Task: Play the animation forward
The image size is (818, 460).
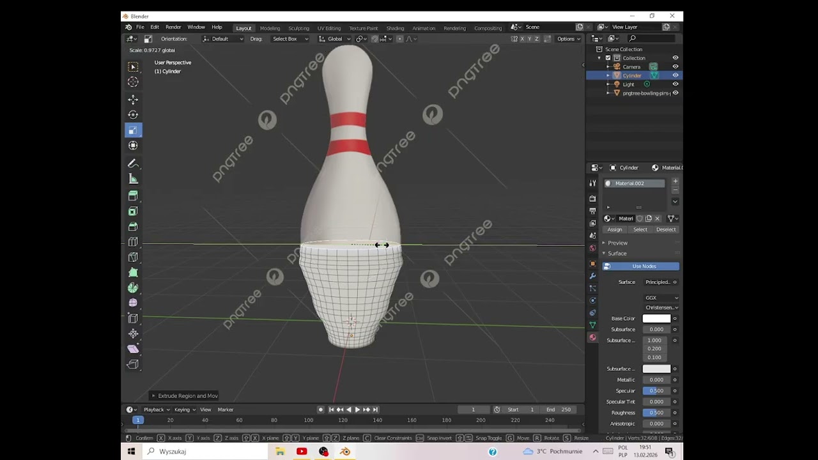Action: (357, 410)
